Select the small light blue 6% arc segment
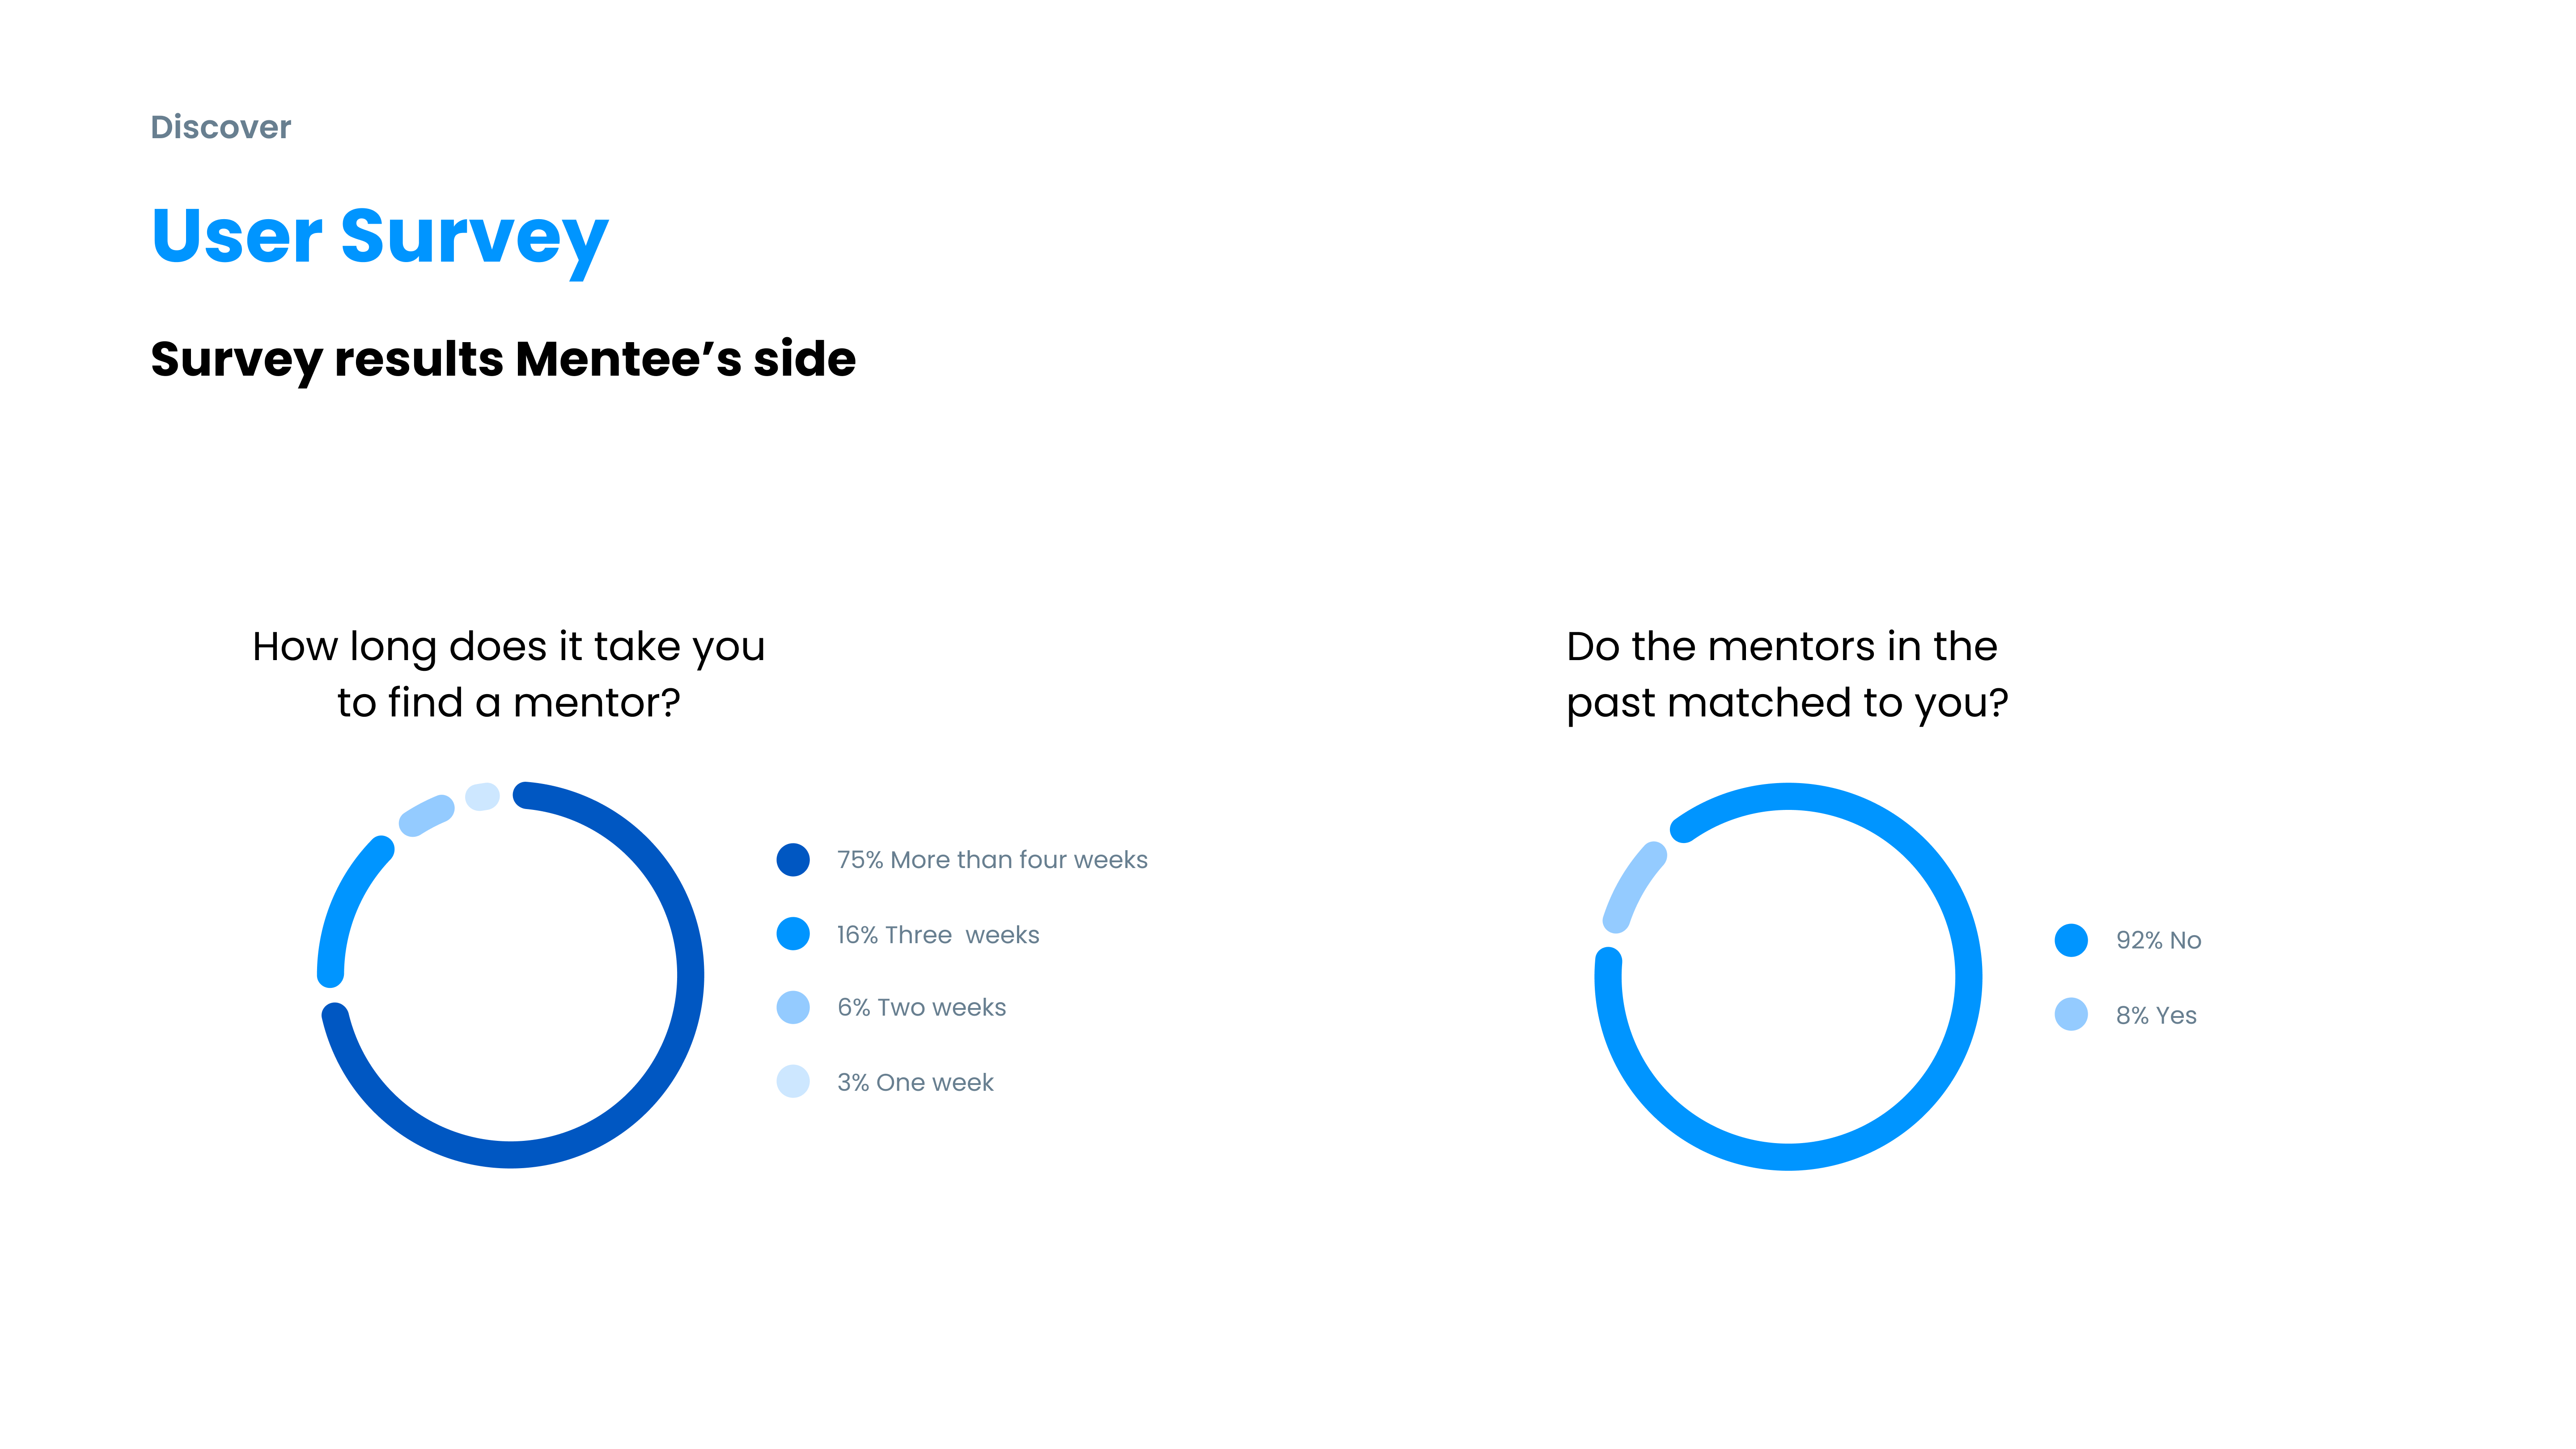This screenshot has width=2576, height=1449. coord(427,815)
